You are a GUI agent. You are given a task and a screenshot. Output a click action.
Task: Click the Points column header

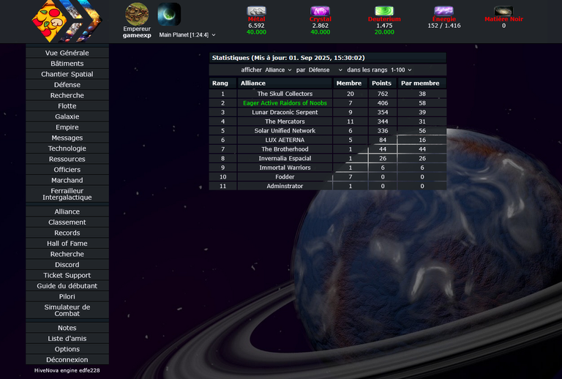pyautogui.click(x=383, y=83)
